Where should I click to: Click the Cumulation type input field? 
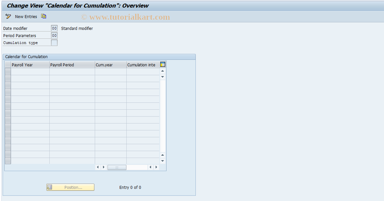point(54,43)
